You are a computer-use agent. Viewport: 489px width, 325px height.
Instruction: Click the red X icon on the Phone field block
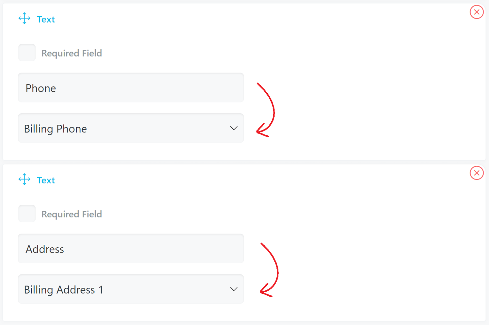click(477, 12)
